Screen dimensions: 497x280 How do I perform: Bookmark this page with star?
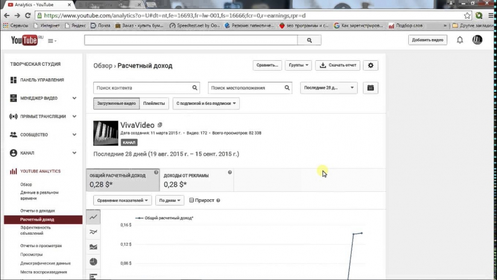click(x=467, y=16)
